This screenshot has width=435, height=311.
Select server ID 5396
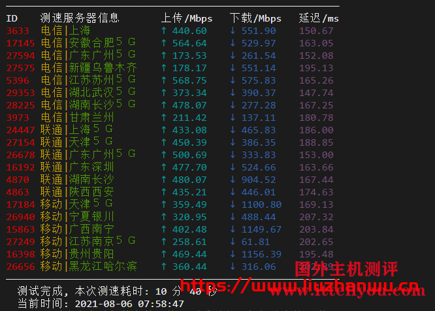(18, 80)
